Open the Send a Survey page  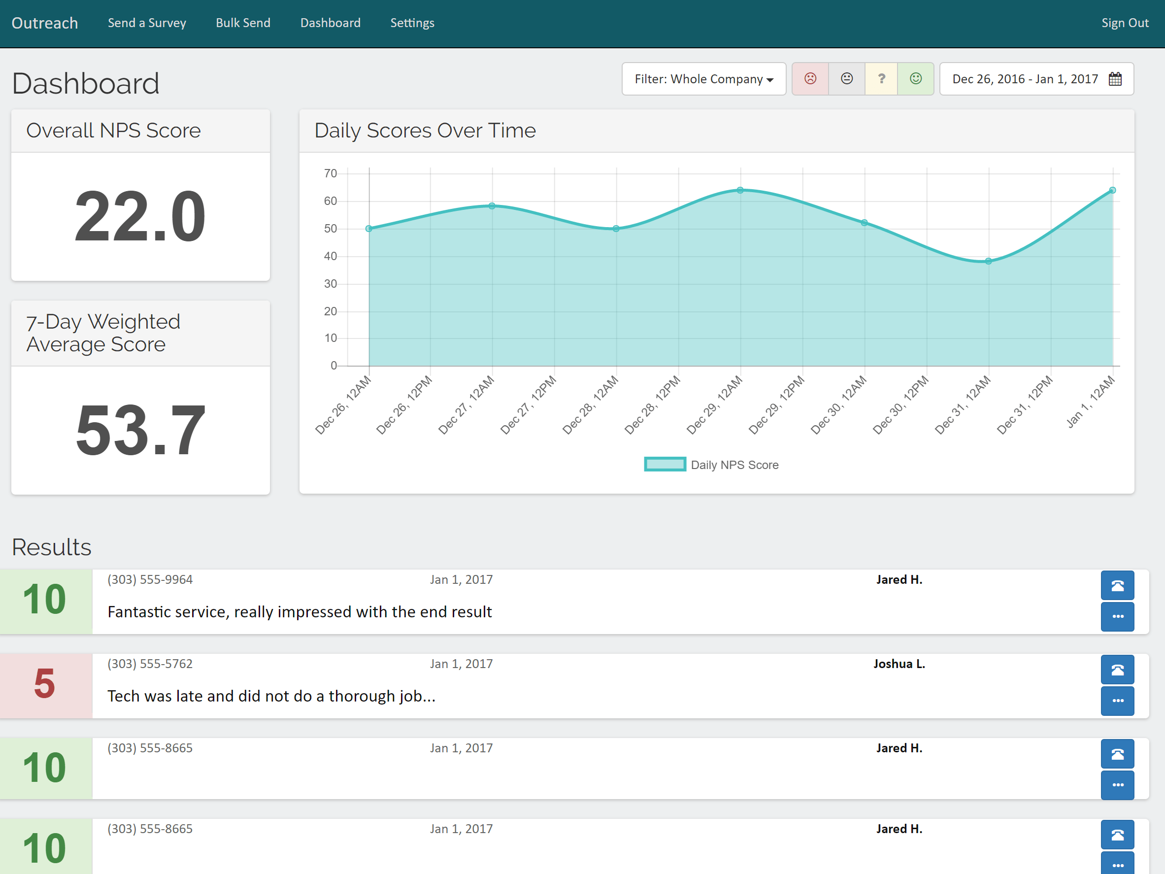147,23
